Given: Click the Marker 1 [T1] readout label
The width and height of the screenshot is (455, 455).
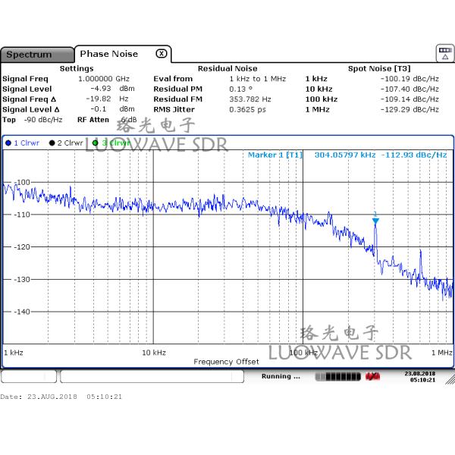Looking at the screenshot, I should pos(275,155).
